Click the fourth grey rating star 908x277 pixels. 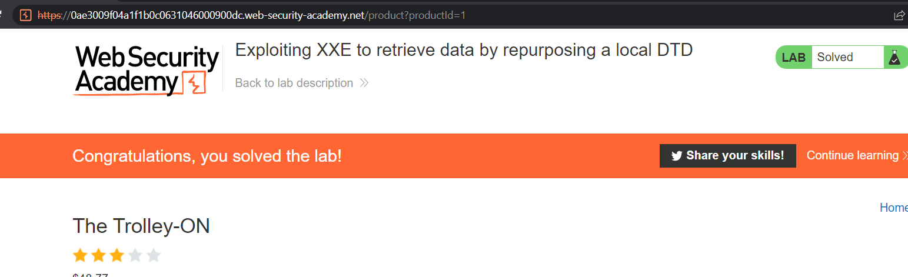[135, 255]
